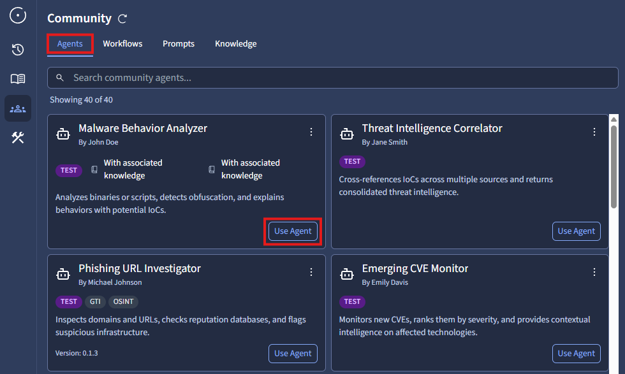Click the robot icon on Malware Behavior Analyzer
This screenshot has width=625, height=374.
point(63,134)
